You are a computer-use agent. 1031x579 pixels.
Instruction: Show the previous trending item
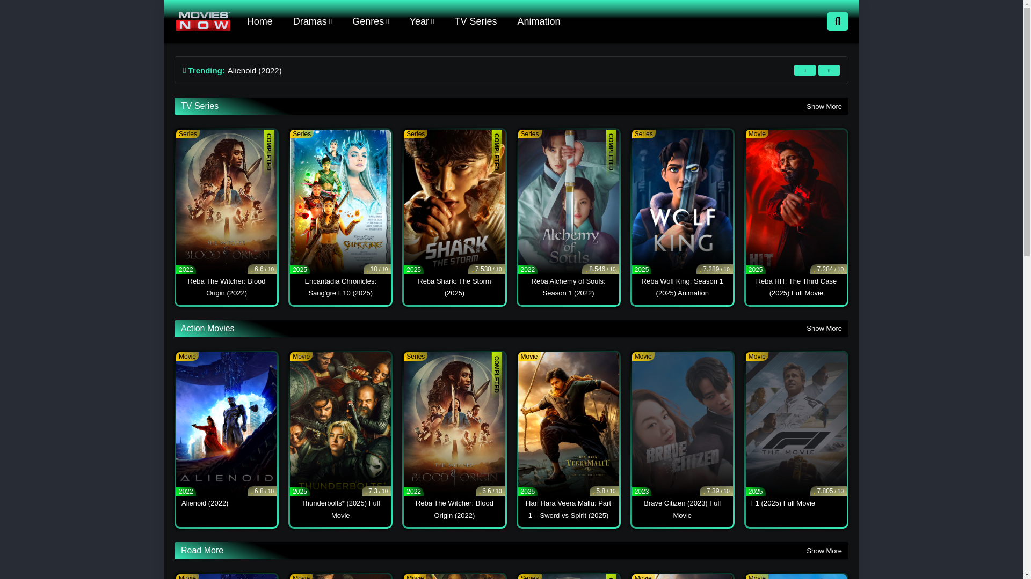tap(804, 70)
